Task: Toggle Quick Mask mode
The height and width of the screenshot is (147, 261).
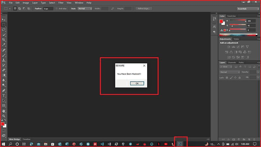Action: tap(4, 130)
